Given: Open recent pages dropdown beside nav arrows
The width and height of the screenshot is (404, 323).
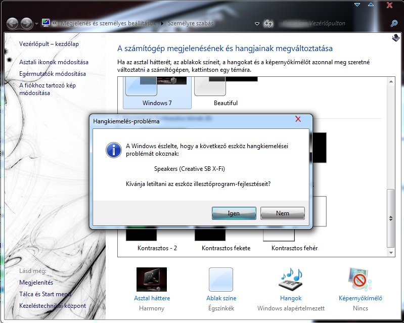Looking at the screenshot, I should point(36,24).
